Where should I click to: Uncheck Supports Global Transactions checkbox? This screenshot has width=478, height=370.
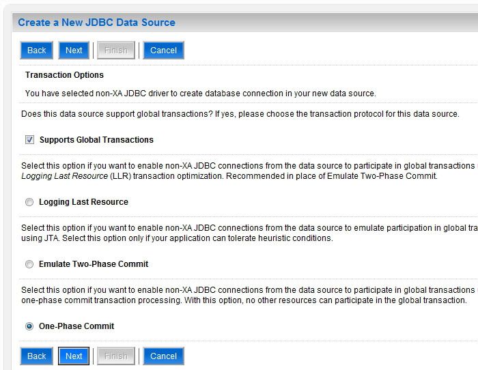coord(29,139)
